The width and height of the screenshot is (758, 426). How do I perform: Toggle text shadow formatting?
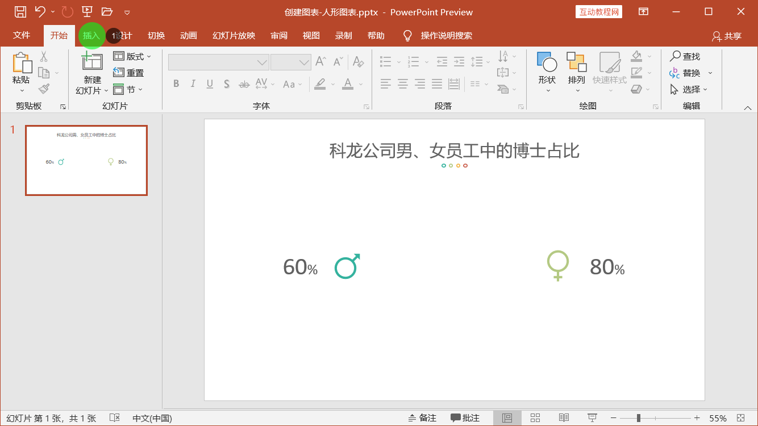coord(227,84)
